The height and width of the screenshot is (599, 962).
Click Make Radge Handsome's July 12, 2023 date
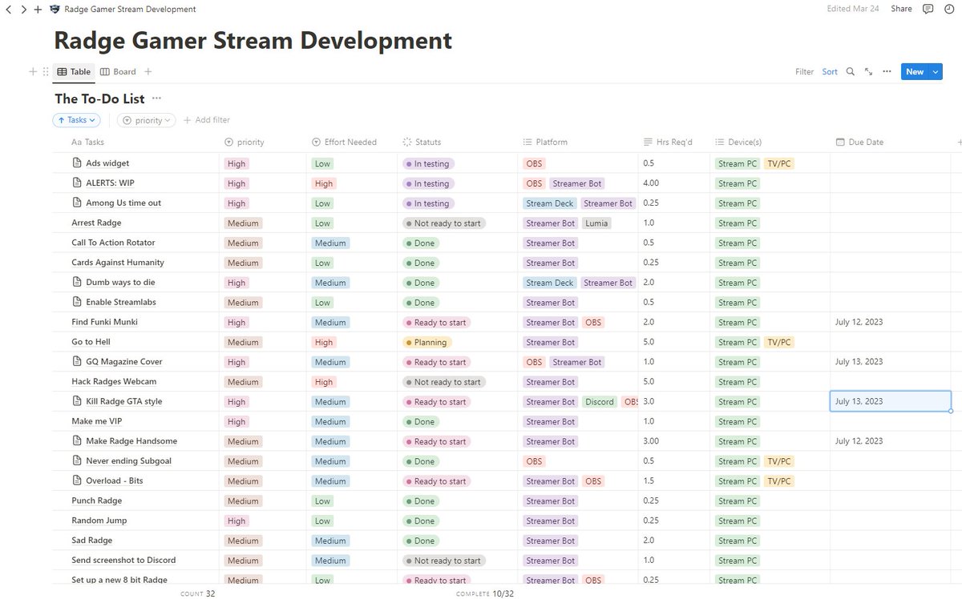tap(859, 441)
